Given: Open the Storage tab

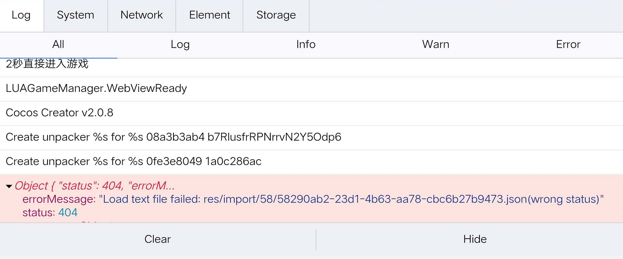Looking at the screenshot, I should pos(276,15).
